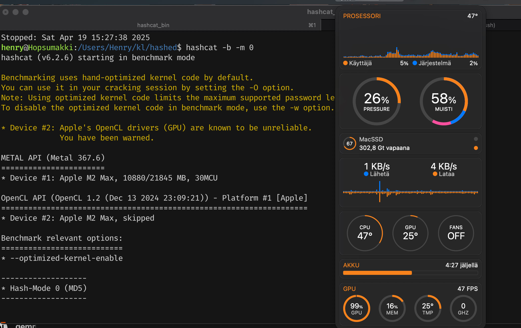Screen dimensions: 521x328
Task: Open the FANS OFF indicator
Action: tap(456, 233)
